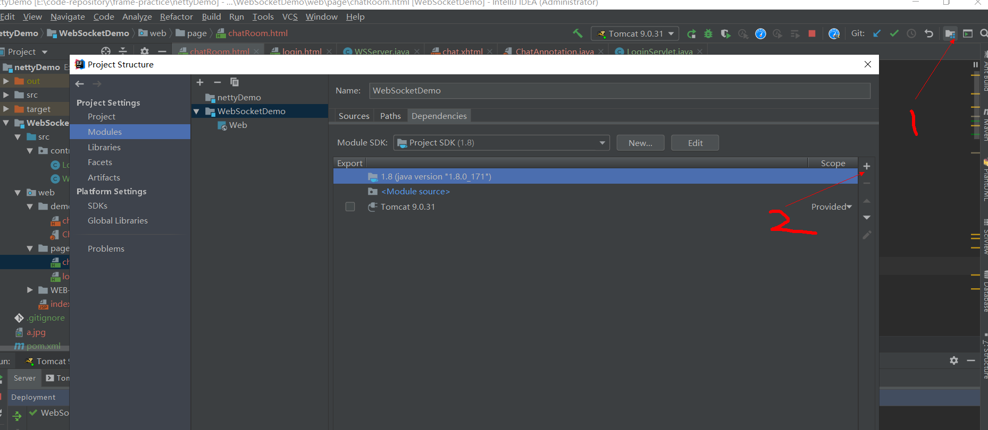Add new module with plus icon
This screenshot has height=430, width=988.
200,82
